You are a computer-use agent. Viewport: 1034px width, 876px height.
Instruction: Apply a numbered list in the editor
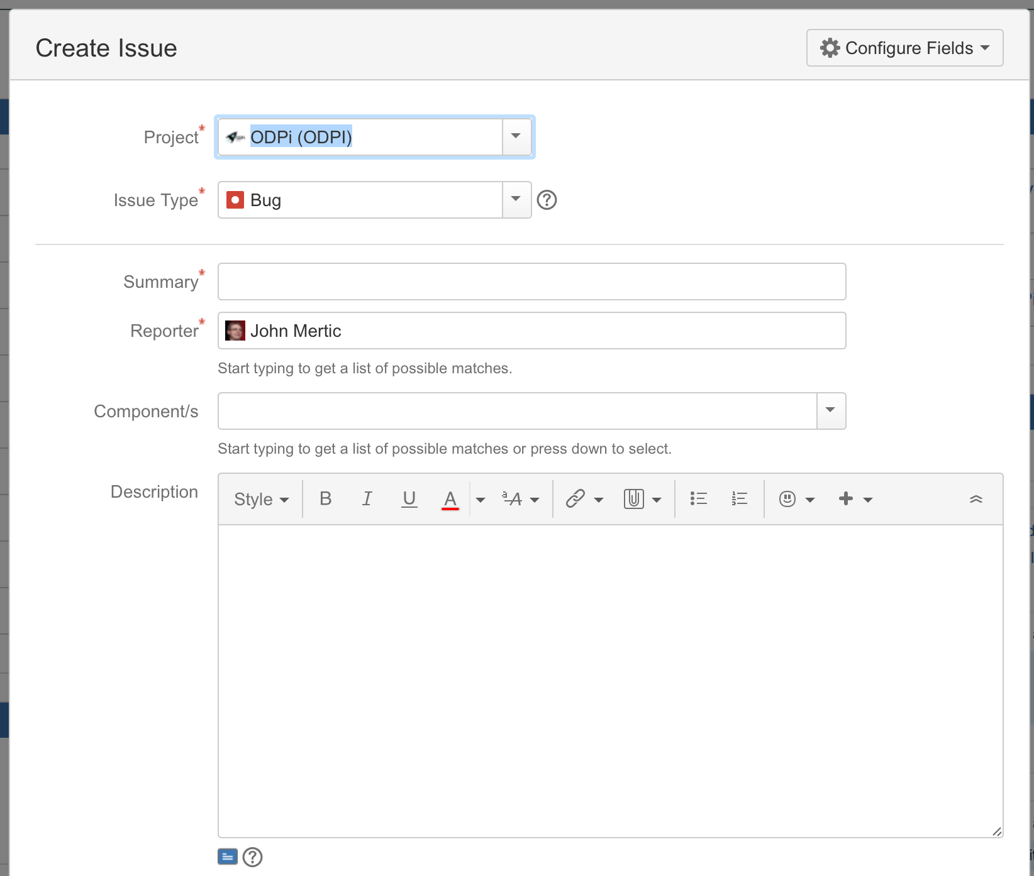(739, 498)
